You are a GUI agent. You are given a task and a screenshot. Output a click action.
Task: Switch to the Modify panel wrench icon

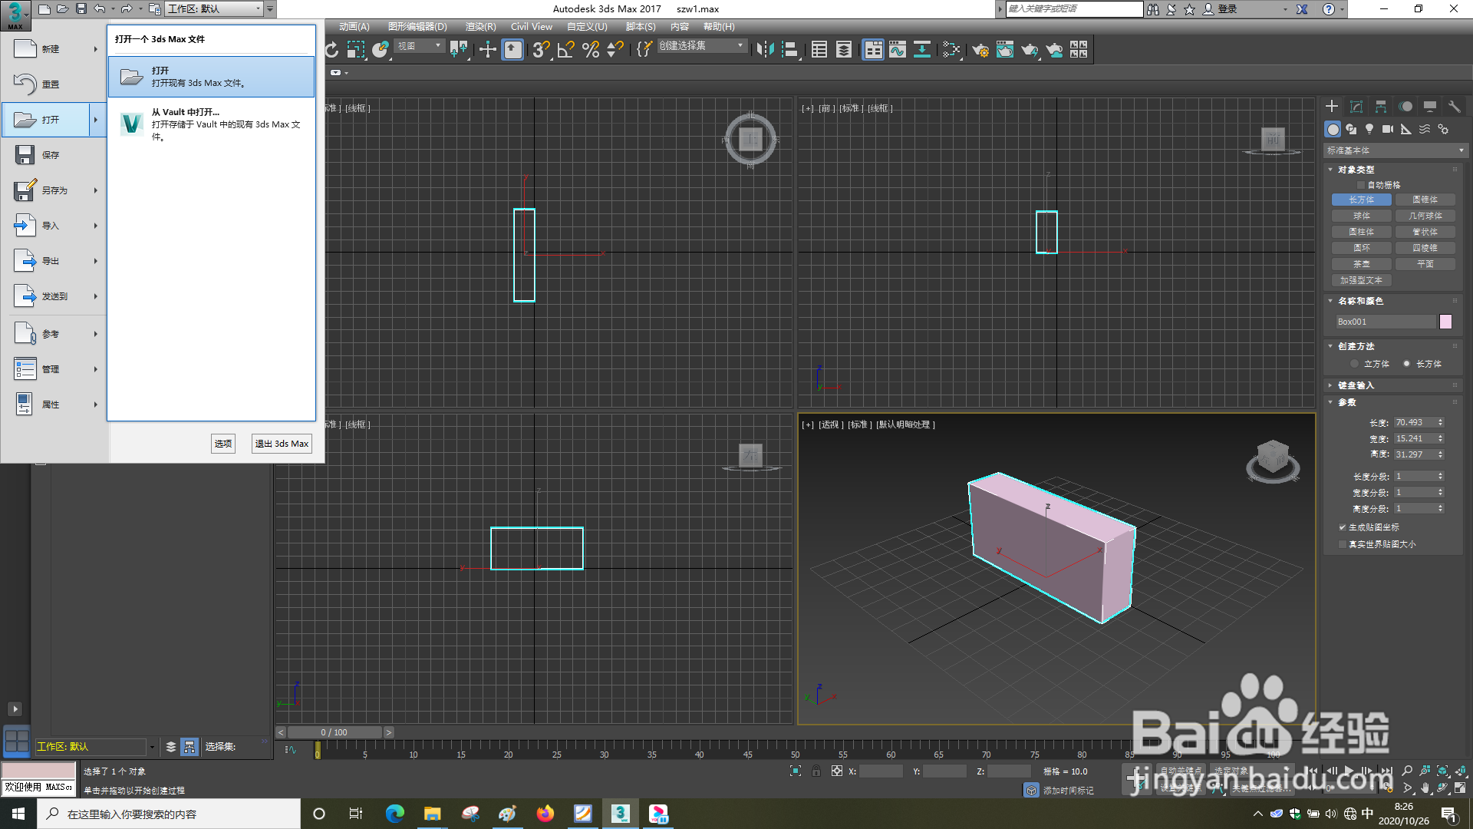1454,106
